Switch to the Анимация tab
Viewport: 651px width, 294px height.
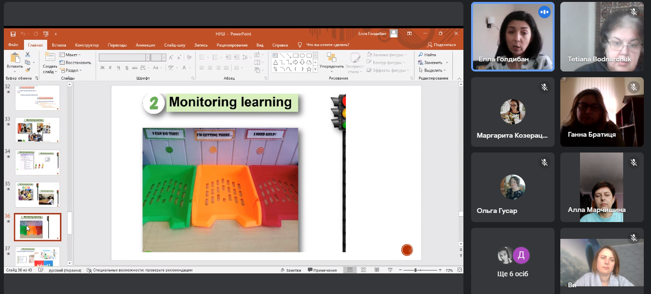coord(145,45)
